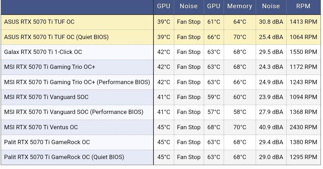Click the MSI Gaming Trio OC+ (Performance BIOS) label
This screenshot has width=323, height=169.
coord(77,82)
